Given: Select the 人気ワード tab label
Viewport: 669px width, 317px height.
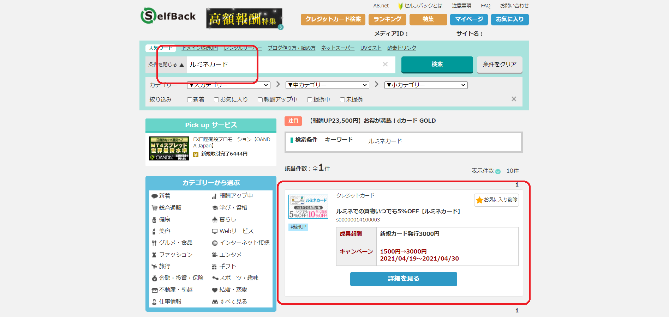Looking at the screenshot, I should (161, 48).
